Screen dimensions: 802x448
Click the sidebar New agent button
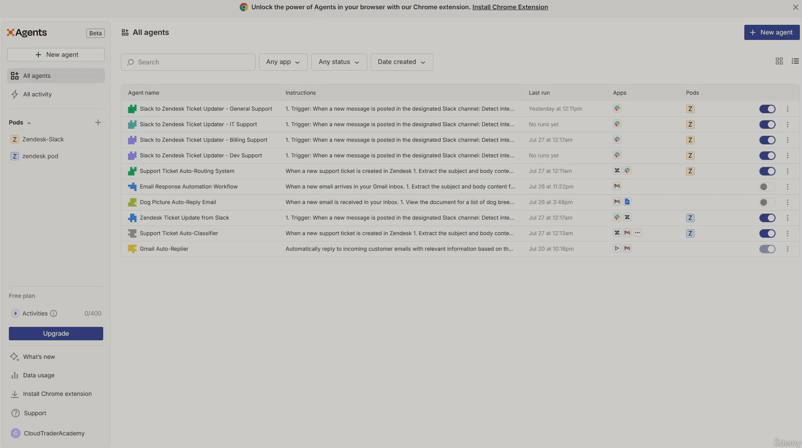point(56,55)
